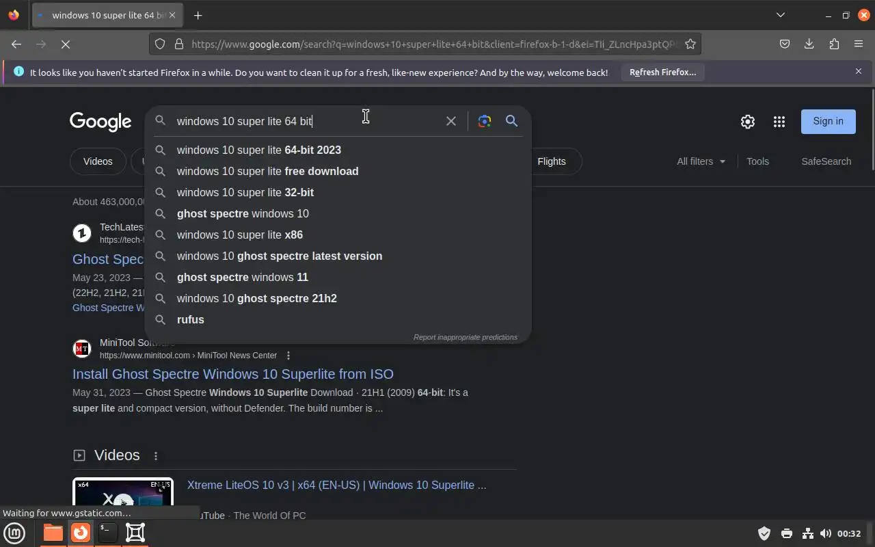
Task: Click the shield tracking protection icon
Action: [x=159, y=44]
